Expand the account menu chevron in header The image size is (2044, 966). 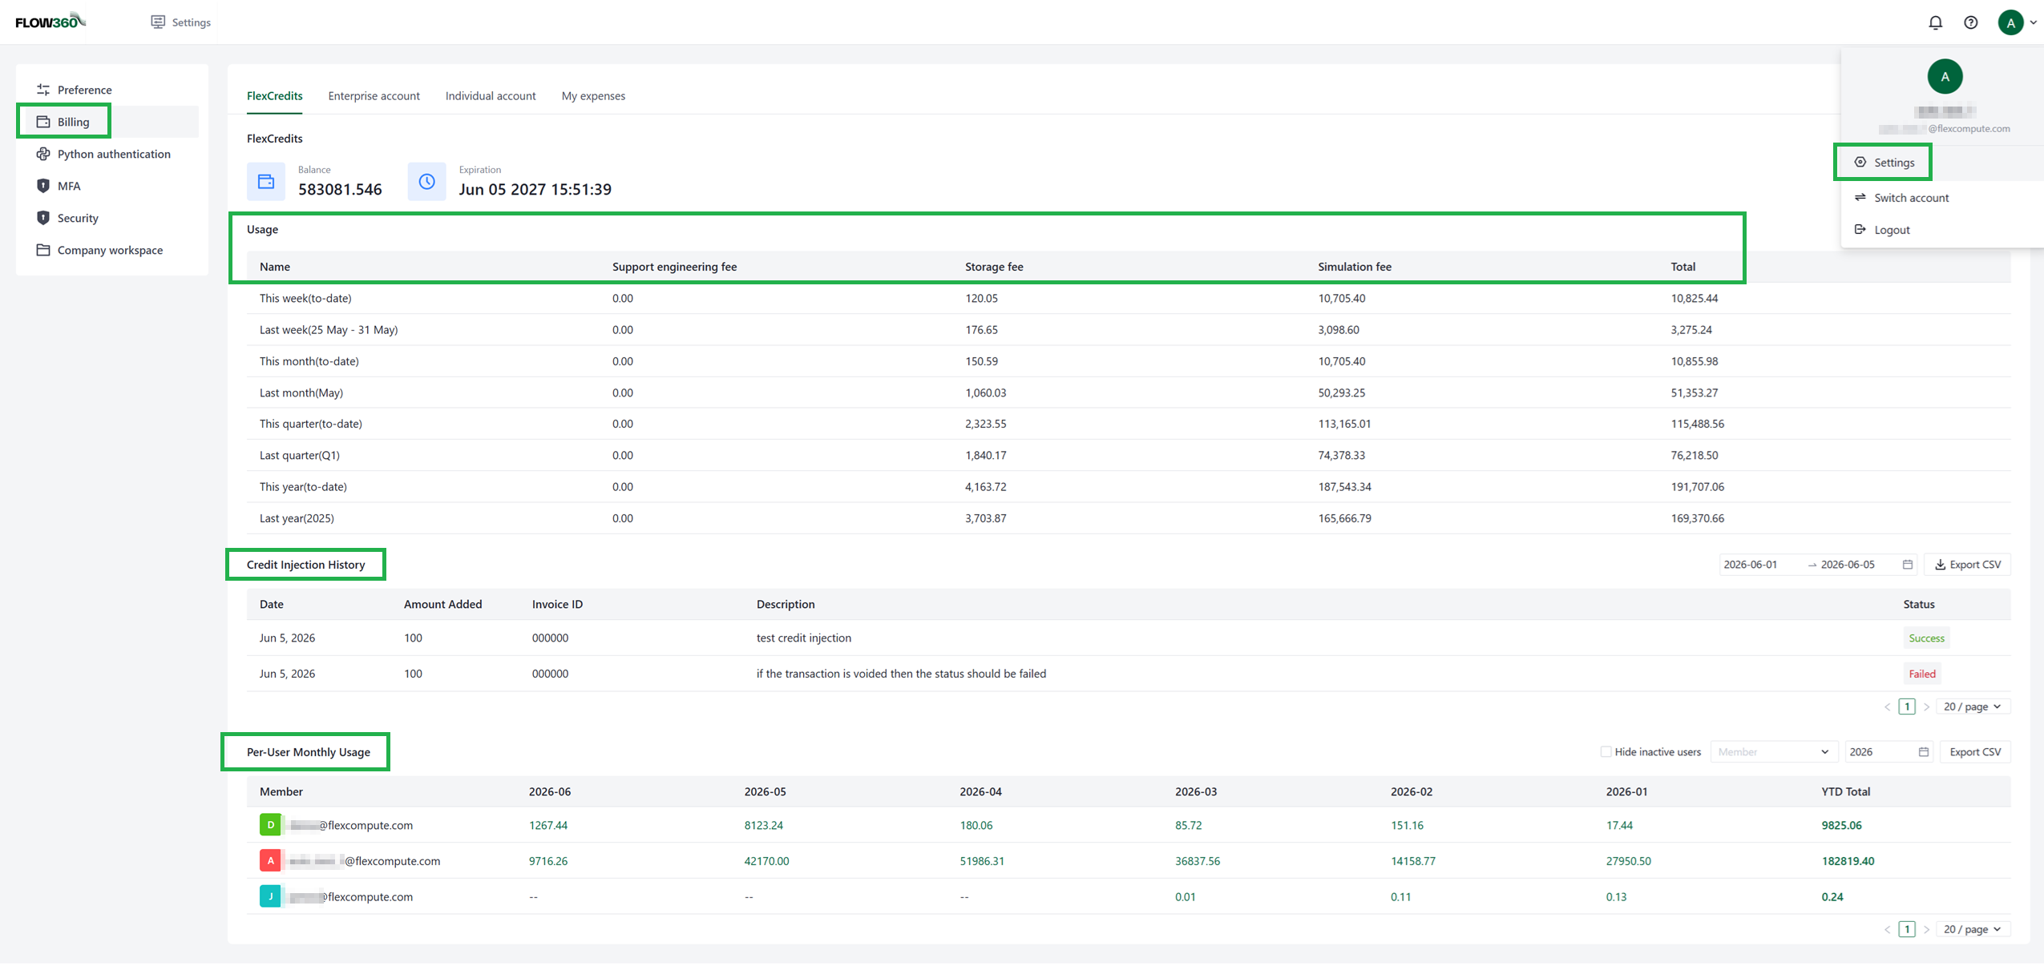pos(2034,22)
